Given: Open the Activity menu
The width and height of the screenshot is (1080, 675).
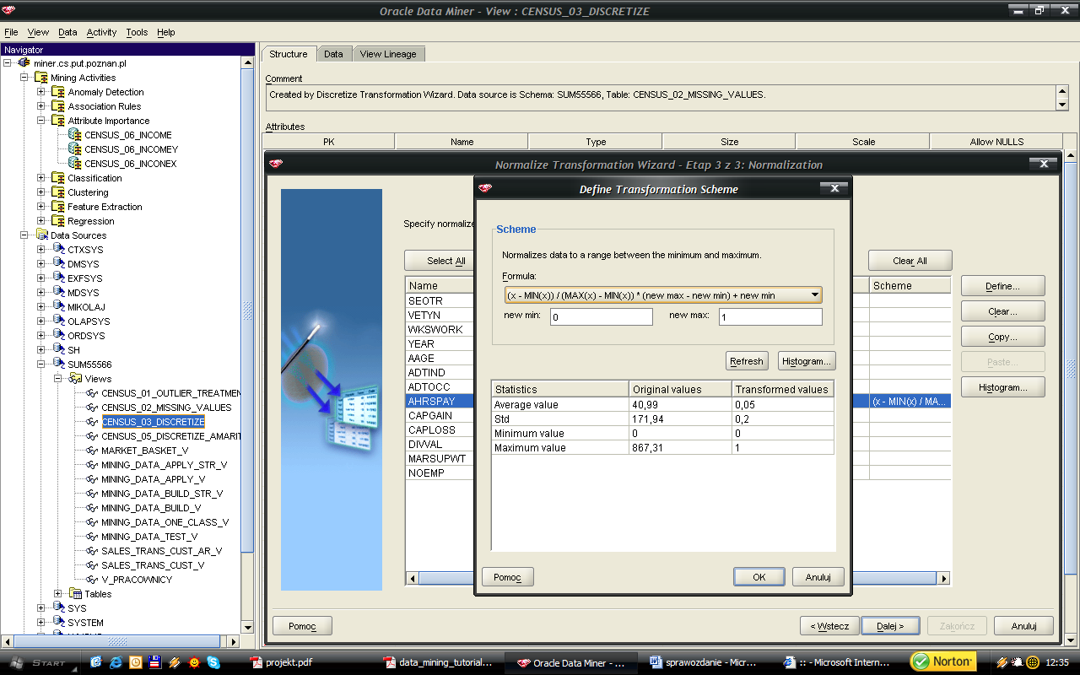Looking at the screenshot, I should tap(101, 32).
